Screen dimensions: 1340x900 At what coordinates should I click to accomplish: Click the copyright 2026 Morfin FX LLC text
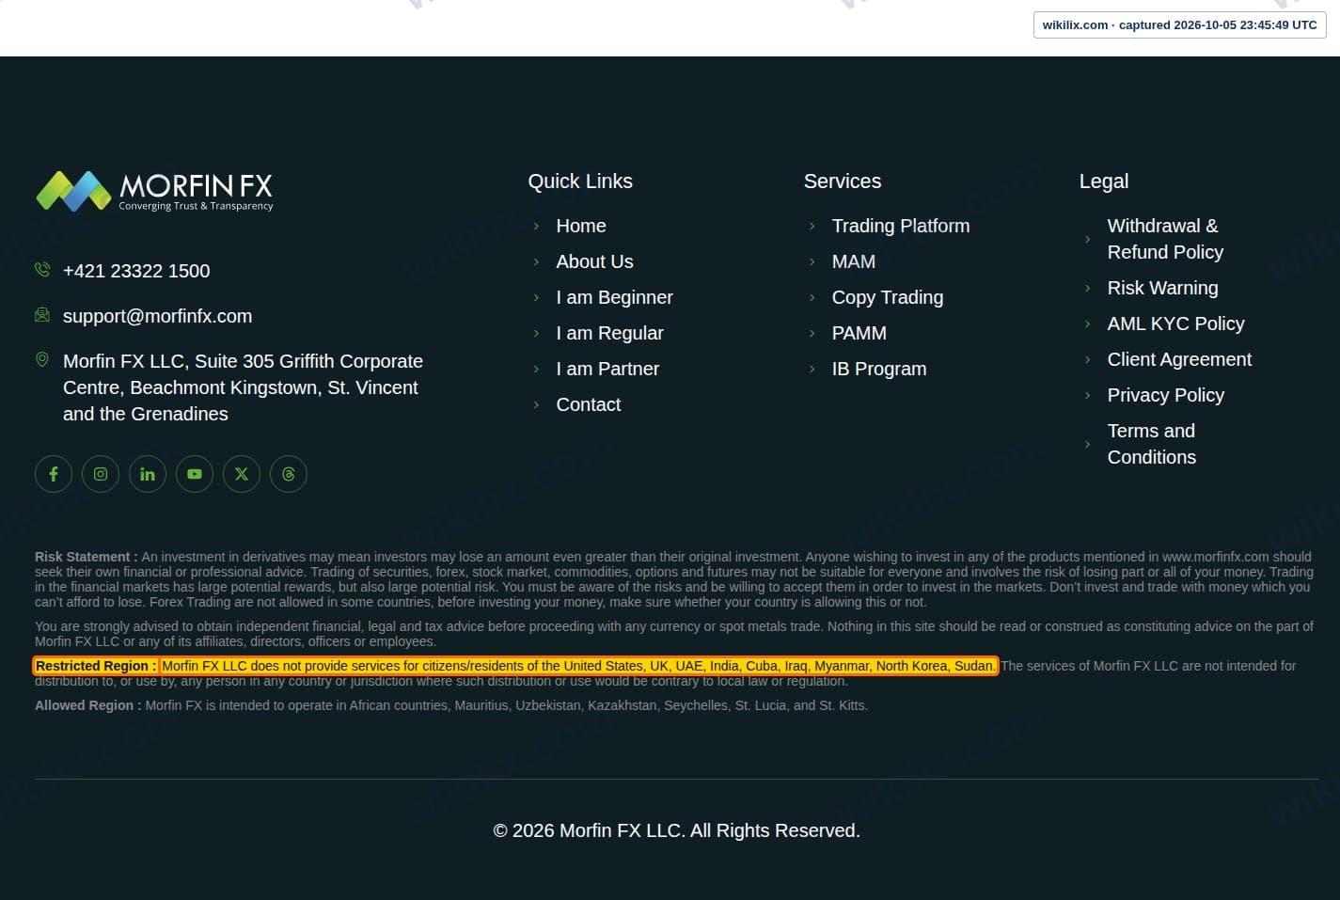coord(676,830)
